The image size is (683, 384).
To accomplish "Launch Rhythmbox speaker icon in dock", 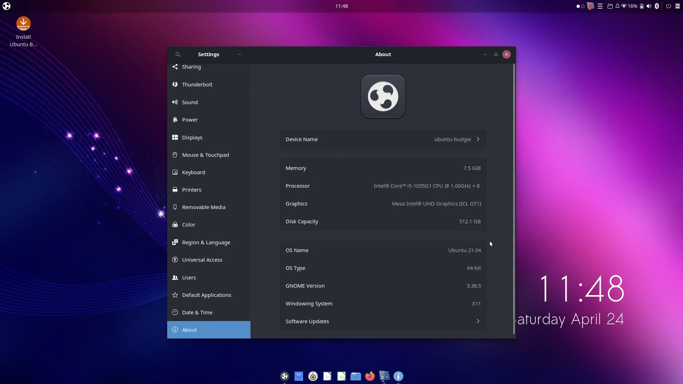I will pyautogui.click(x=313, y=376).
